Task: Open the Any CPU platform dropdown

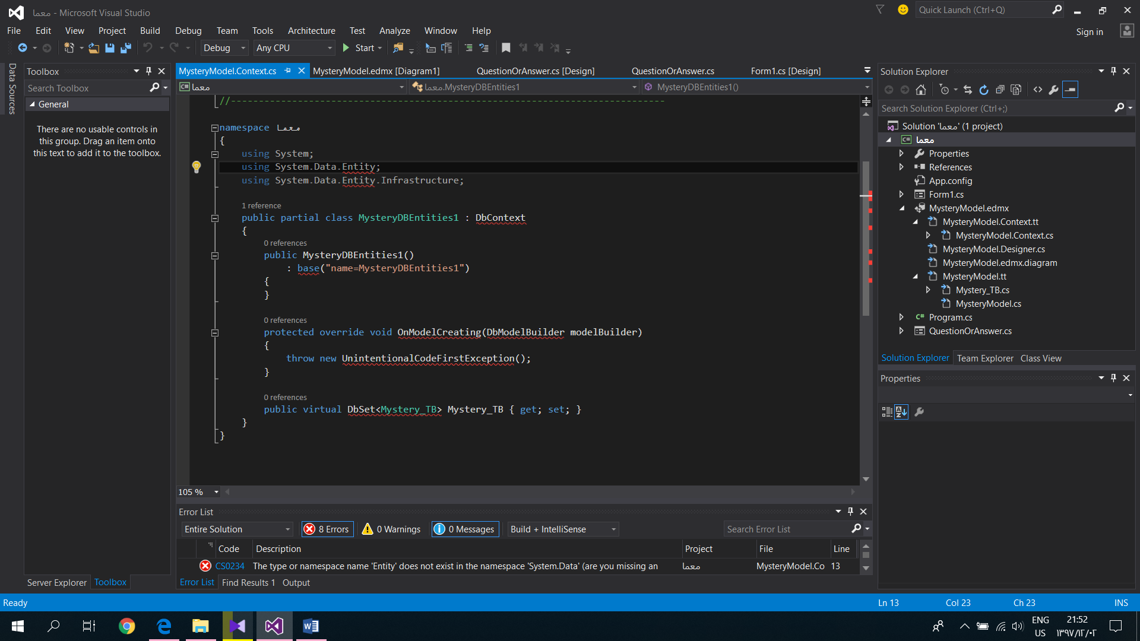Action: click(294, 48)
